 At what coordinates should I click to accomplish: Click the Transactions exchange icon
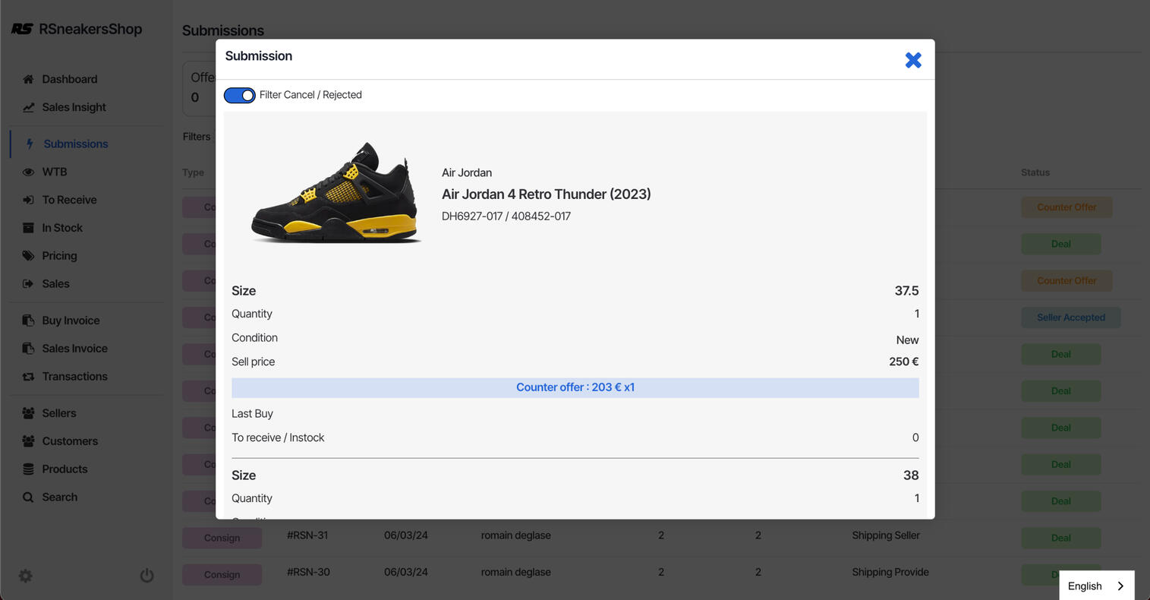(28, 377)
